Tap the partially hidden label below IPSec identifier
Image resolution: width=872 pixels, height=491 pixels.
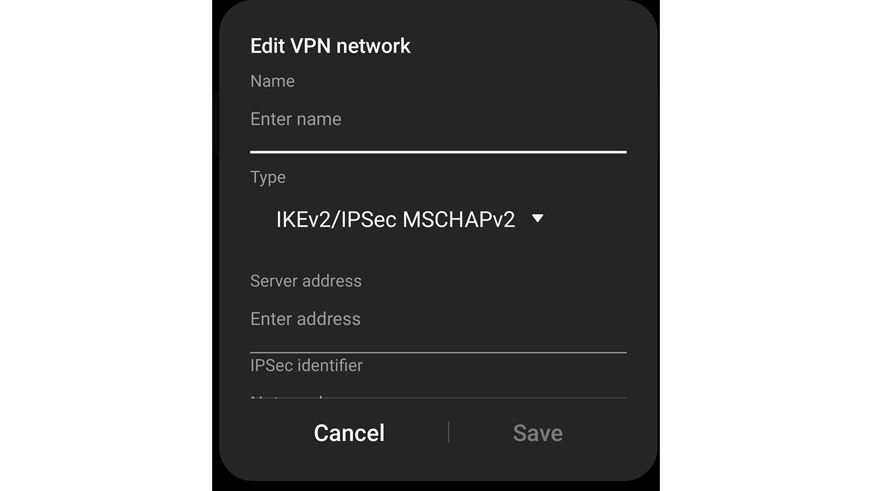[x=286, y=398]
